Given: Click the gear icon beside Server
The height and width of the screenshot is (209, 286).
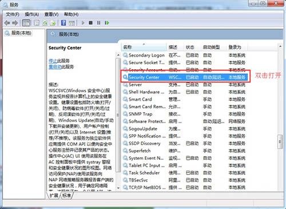Looking at the screenshot, I should pyautogui.click(x=125, y=84).
